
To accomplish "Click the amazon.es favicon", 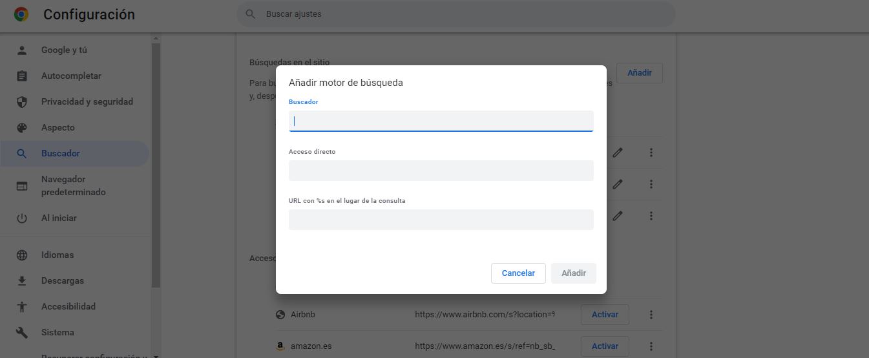I will (x=280, y=346).
